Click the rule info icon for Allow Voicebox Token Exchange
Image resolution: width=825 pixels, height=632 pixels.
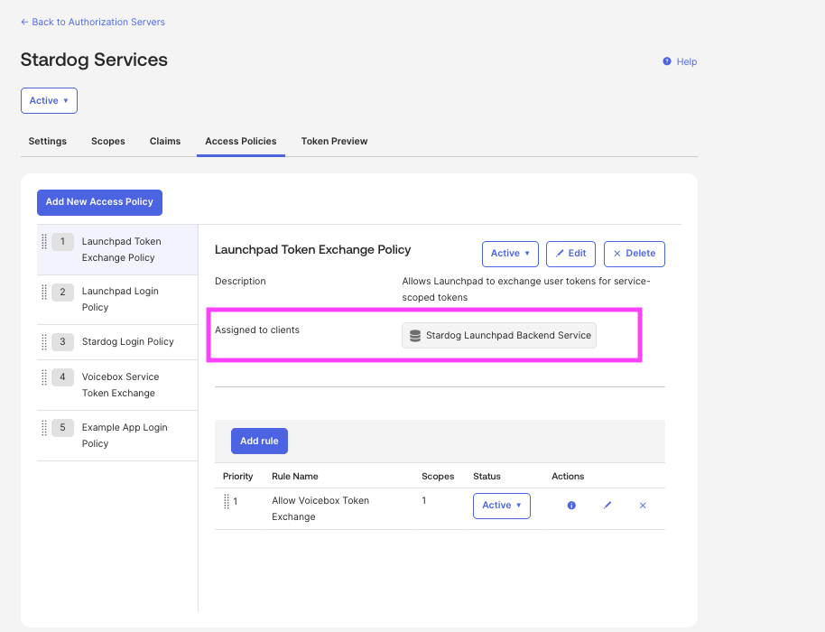[x=571, y=506]
